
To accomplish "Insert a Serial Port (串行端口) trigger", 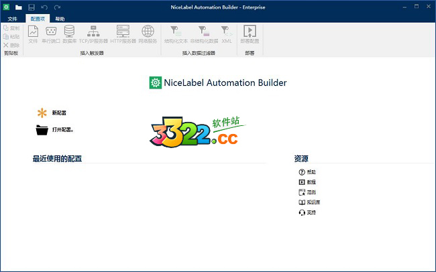I will 50,33.
